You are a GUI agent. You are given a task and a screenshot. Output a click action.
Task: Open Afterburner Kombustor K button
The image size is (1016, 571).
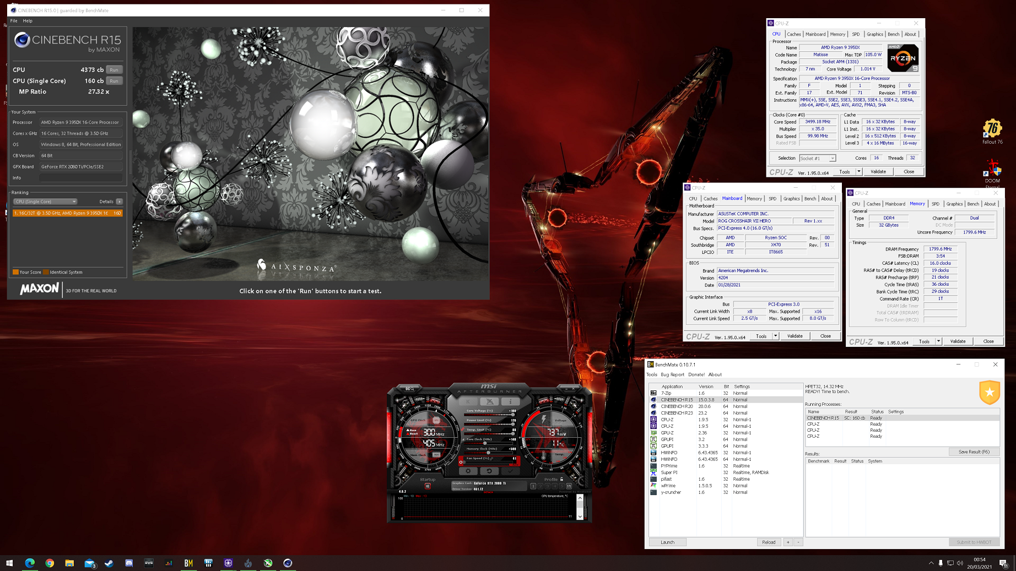pos(468,401)
